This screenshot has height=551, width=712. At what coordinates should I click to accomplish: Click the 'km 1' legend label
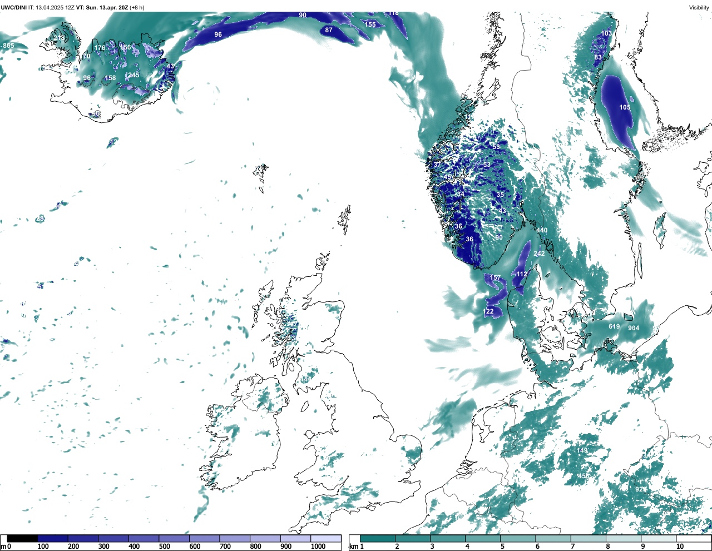click(x=357, y=547)
